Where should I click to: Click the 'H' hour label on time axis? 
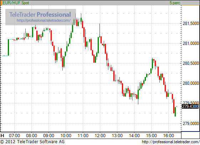click(x=2, y=136)
